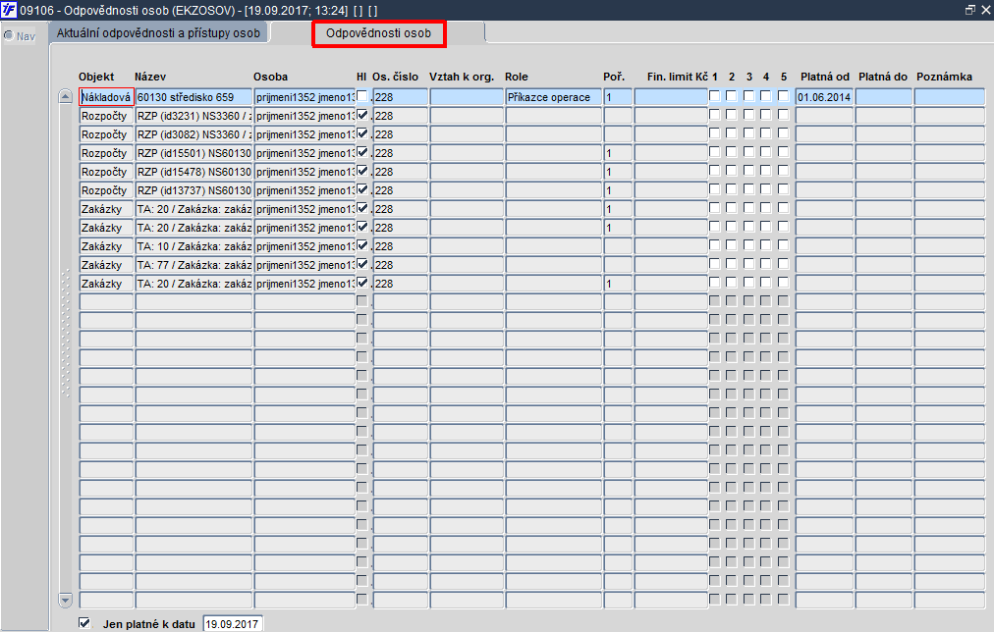The width and height of the screenshot is (994, 632).
Task: Click the scroll up arrow of the table
Action: pos(65,97)
